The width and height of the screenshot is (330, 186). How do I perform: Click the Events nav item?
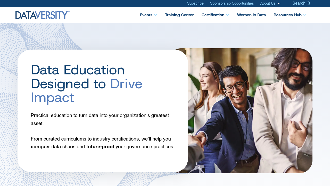(146, 15)
